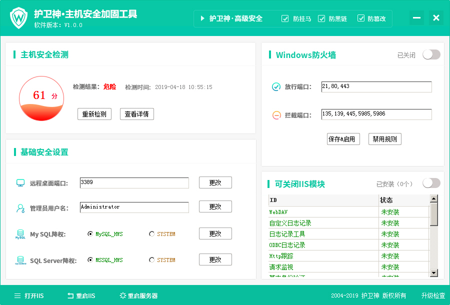The height and width of the screenshot is (305, 450).
Task: Click the MySQL database icon
Action: coord(20,234)
